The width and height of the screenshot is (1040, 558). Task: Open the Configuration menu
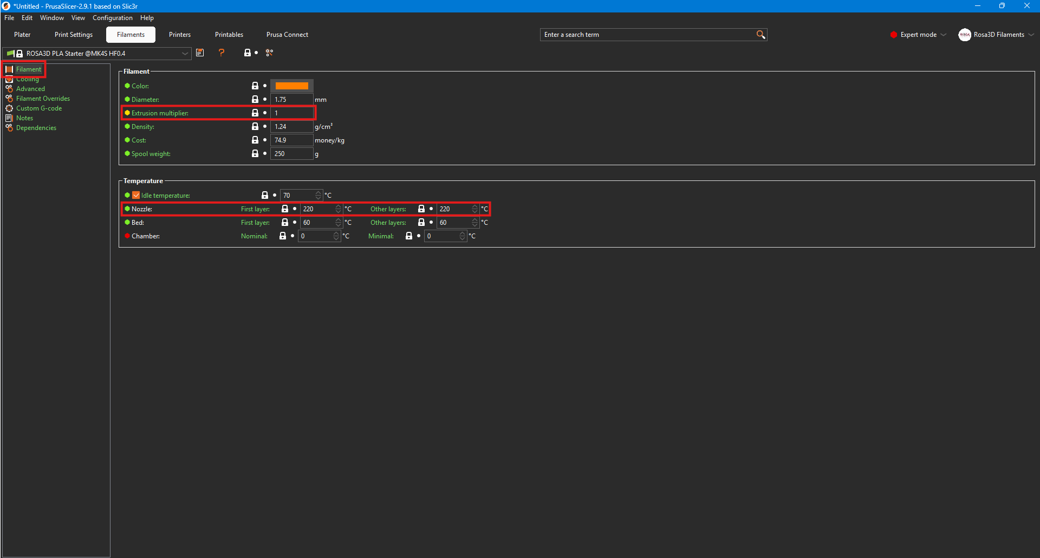113,18
